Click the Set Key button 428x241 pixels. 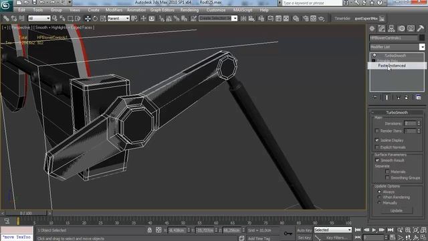pyautogui.click(x=304, y=238)
